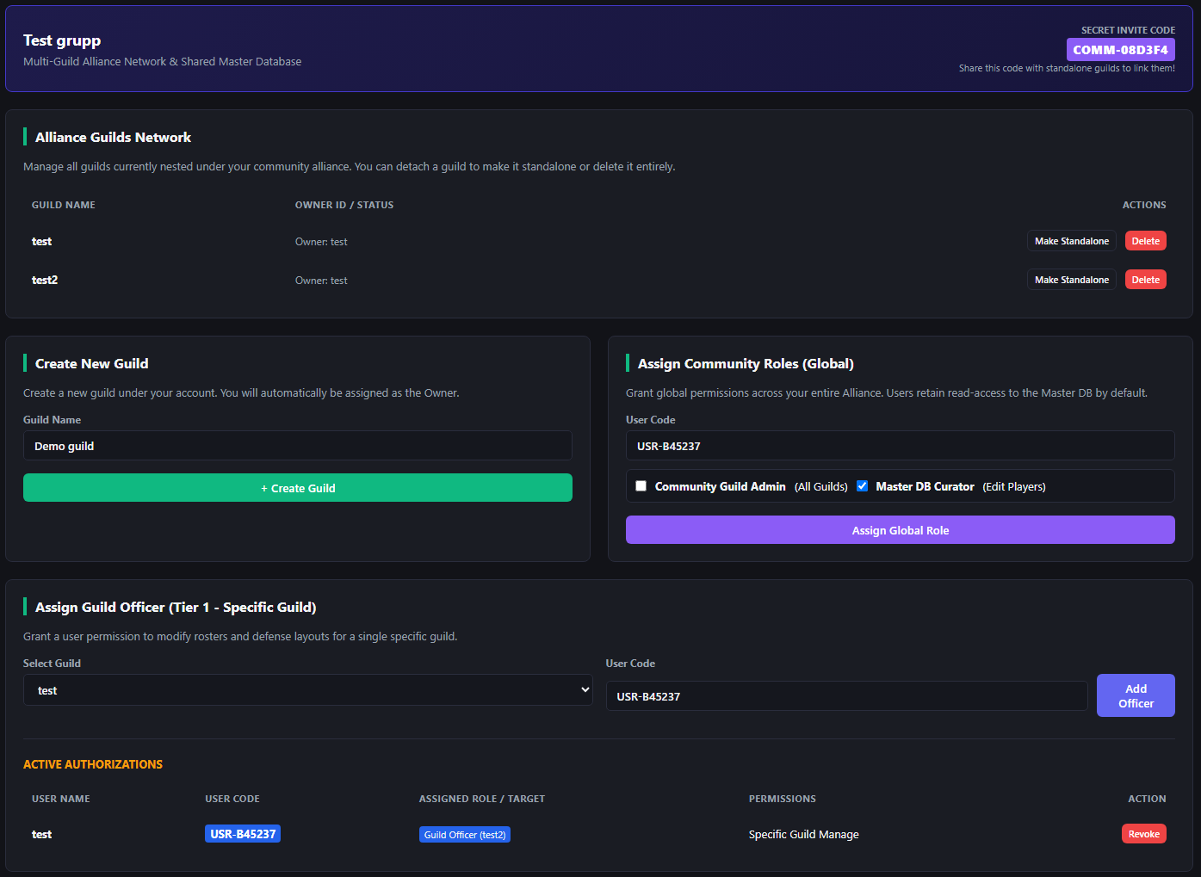The image size is (1201, 877).
Task: Click the User Code field under Community Roles
Action: click(x=901, y=446)
